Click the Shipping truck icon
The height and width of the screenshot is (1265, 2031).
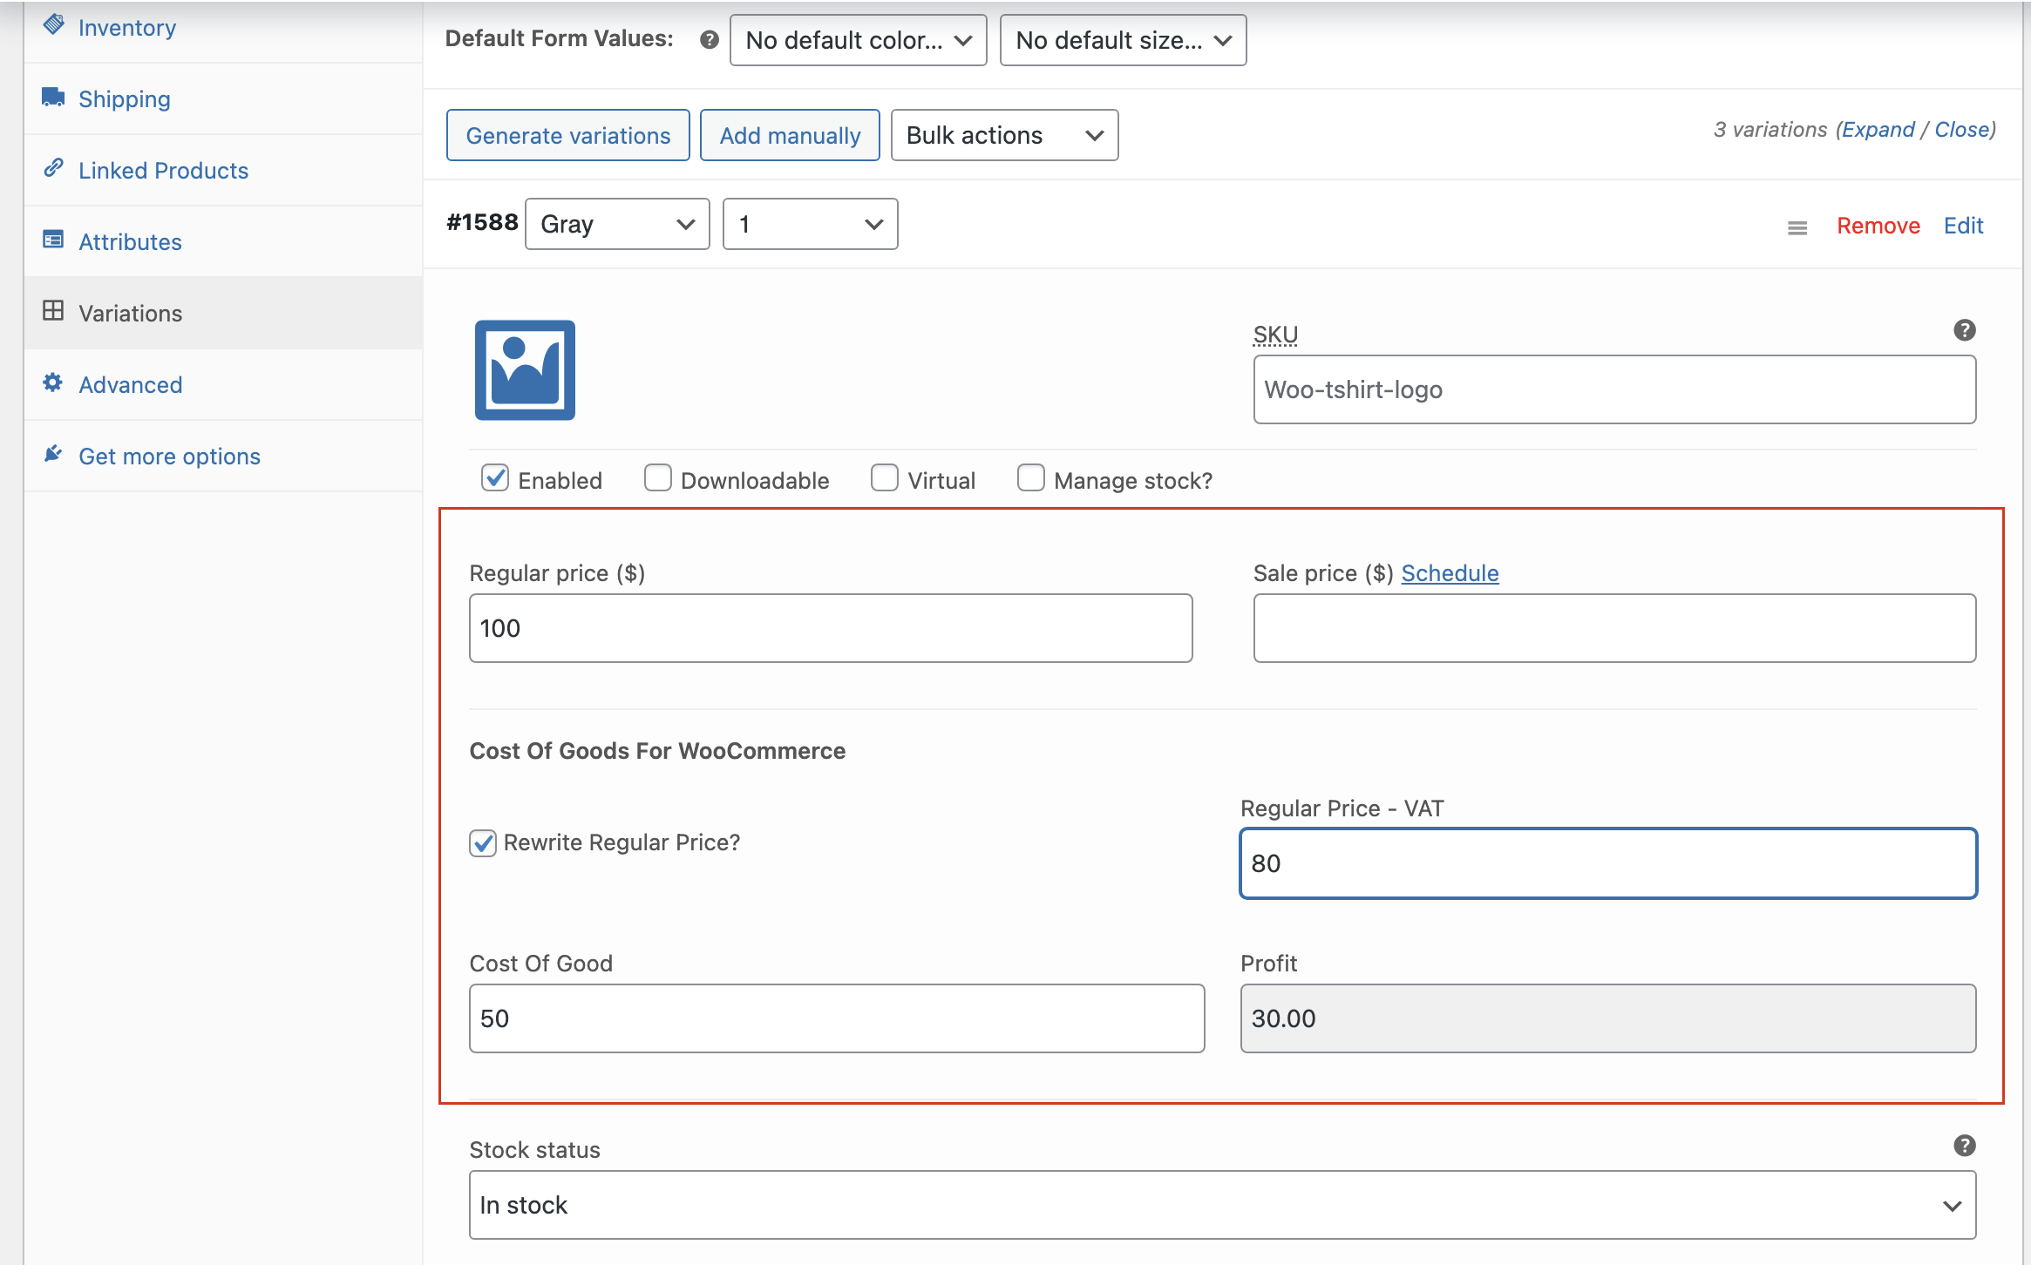[53, 97]
